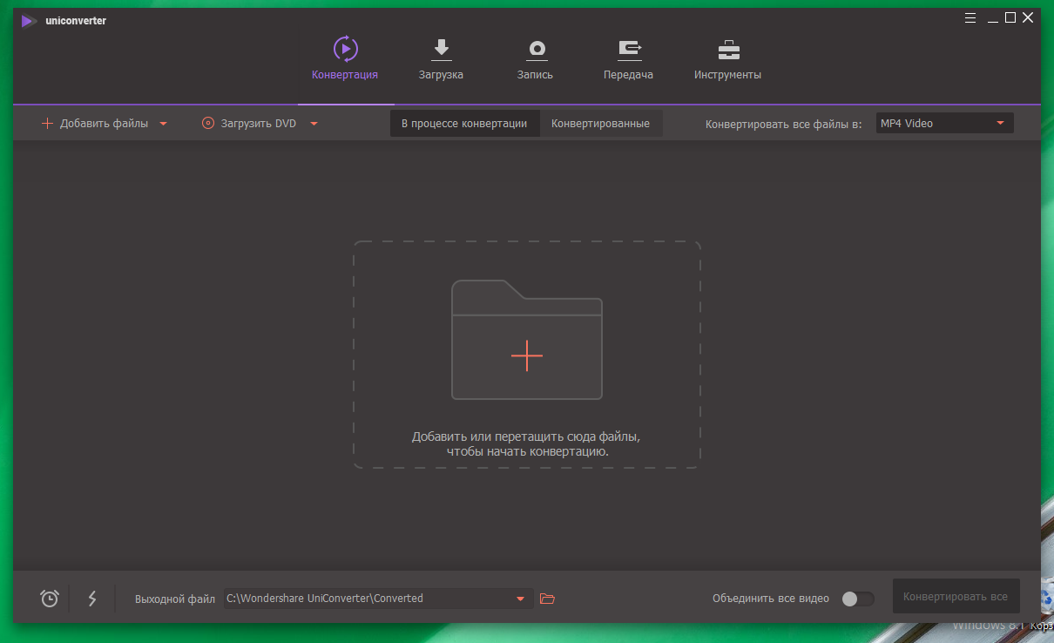Screen dimensions: 1054x643
Task: Click the plus icon inside the drop area
Action: pyautogui.click(x=526, y=356)
